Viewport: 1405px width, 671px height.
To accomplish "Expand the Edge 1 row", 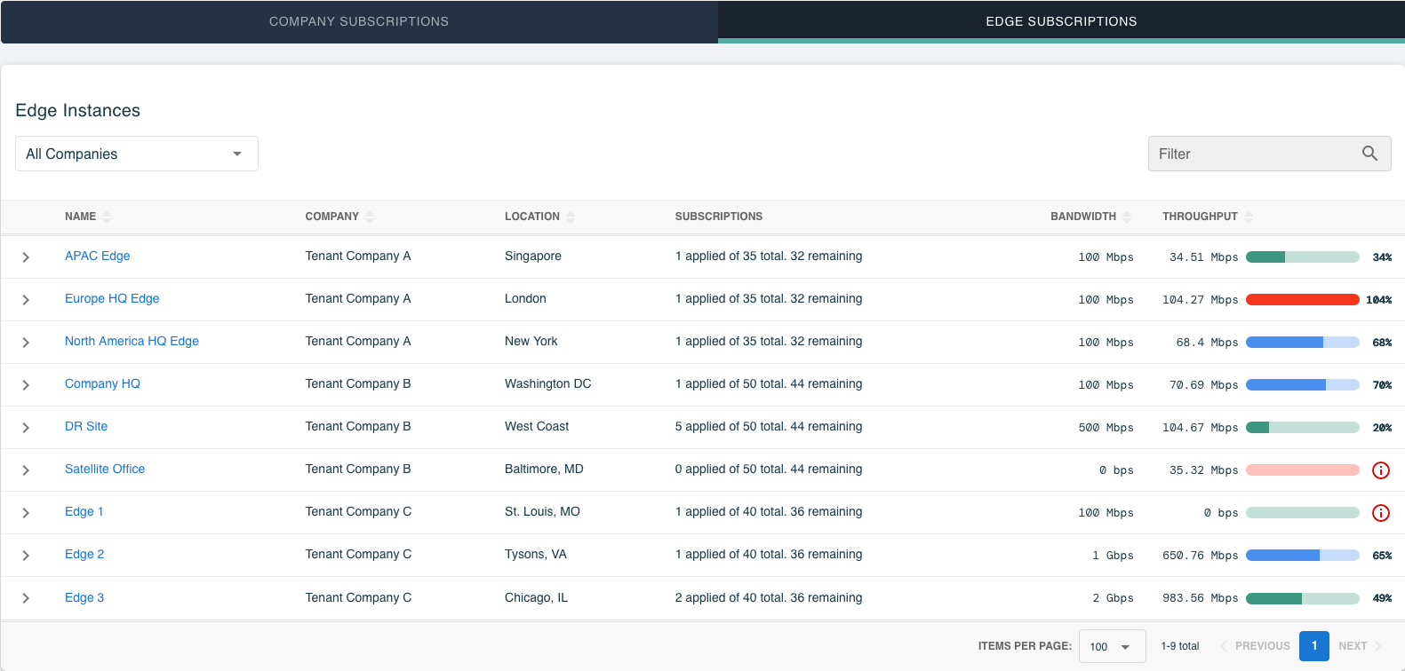I will [26, 513].
